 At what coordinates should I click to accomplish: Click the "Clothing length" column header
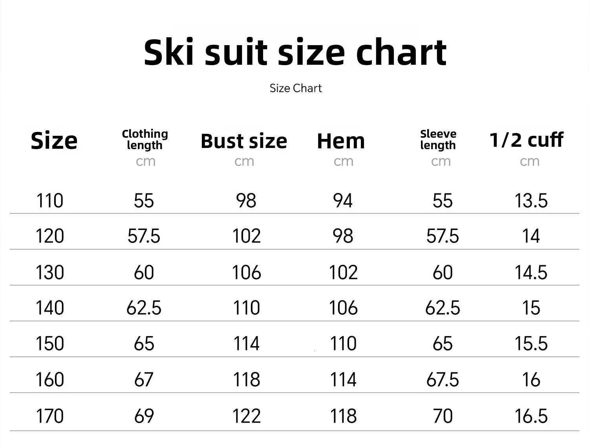[x=145, y=139]
